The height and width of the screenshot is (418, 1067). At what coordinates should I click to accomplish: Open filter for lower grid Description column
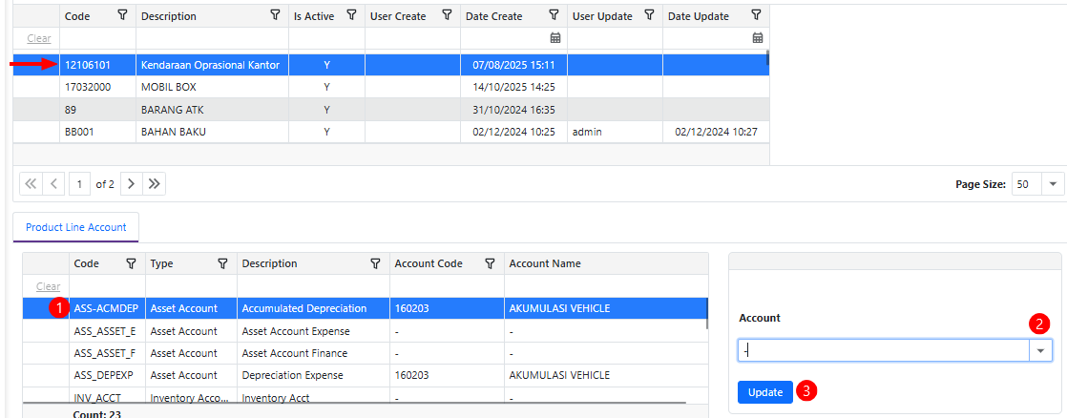[x=376, y=263]
